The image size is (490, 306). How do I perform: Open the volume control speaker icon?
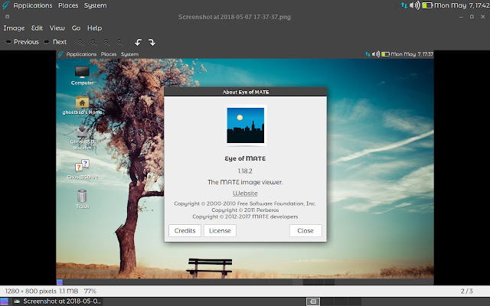pos(415,5)
